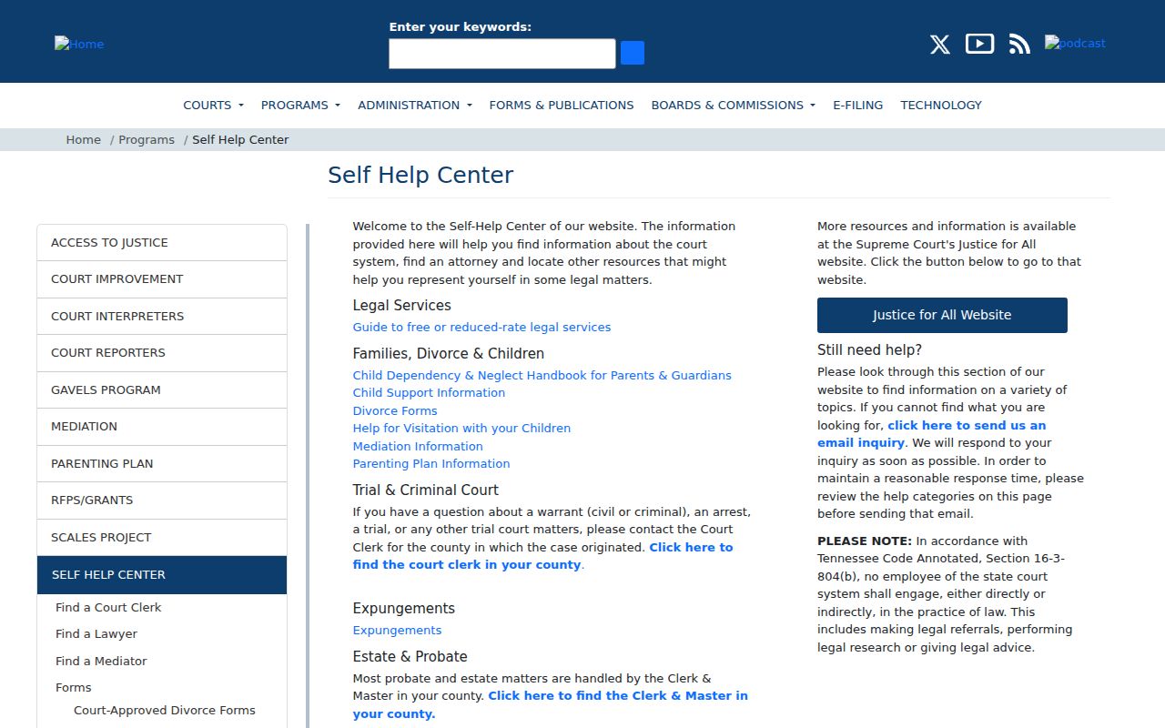1165x728 pixels.
Task: Expand the Boards & Commissions dropdown
Action: [x=734, y=106]
